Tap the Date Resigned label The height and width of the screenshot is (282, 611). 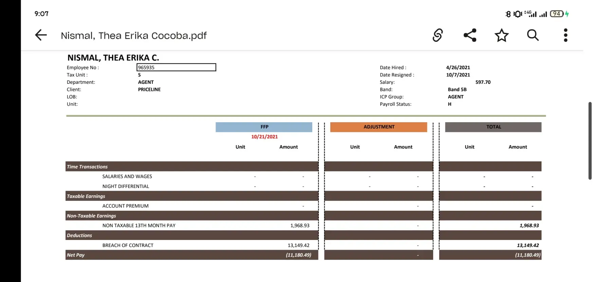(x=397, y=75)
